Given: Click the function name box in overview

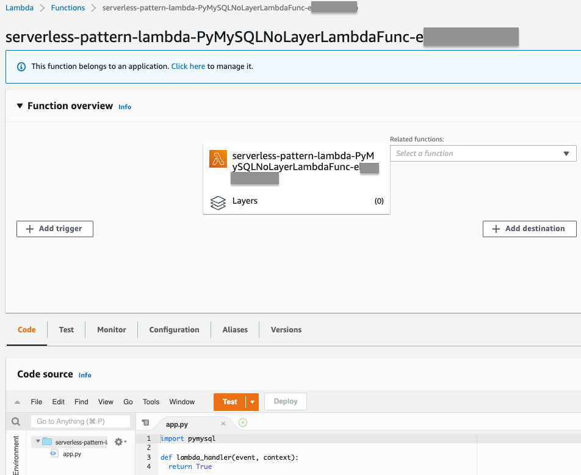Looking at the screenshot, I should coord(297,179).
